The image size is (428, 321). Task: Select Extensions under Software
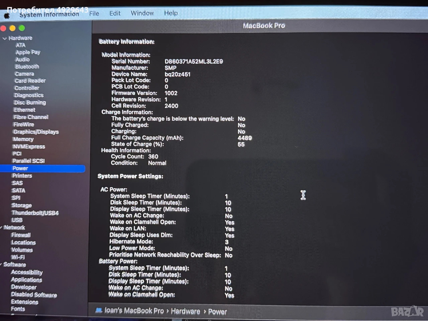point(24,302)
